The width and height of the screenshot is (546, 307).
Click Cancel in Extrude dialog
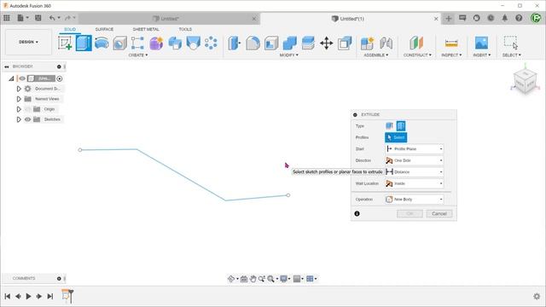point(439,214)
